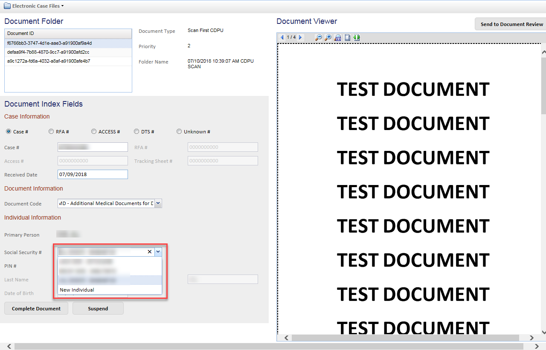Click the fit page icon
The width and height of the screenshot is (546, 350).
click(347, 38)
